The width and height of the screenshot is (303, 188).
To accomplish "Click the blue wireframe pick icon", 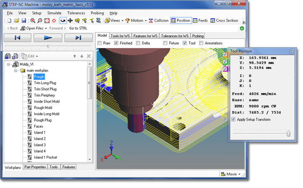I will 99,21.
